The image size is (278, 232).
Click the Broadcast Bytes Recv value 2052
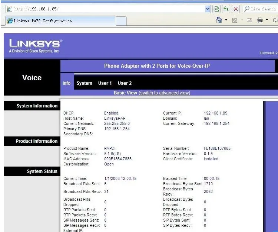(208, 191)
